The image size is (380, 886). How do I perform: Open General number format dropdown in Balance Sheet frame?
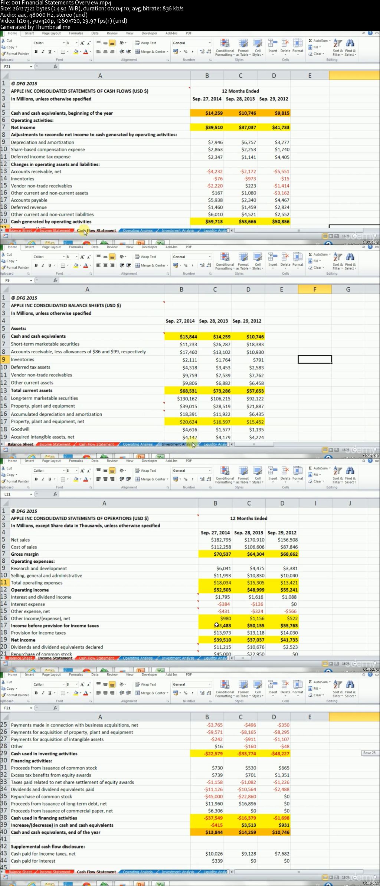[x=210, y=257]
